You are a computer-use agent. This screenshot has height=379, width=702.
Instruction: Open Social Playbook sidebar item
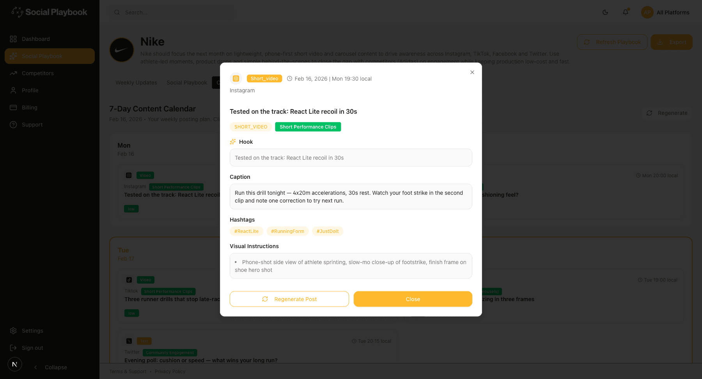(50, 56)
